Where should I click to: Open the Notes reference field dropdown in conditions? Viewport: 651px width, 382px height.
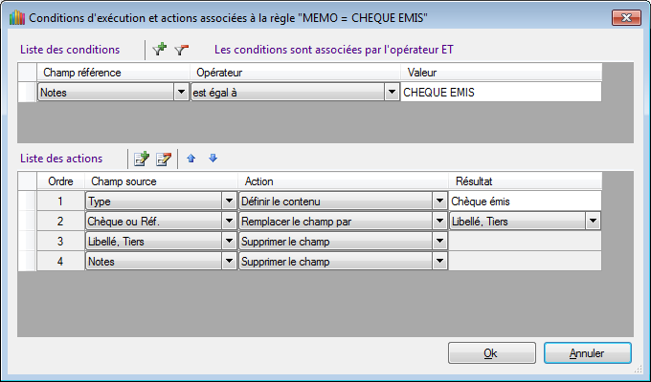[x=181, y=93]
